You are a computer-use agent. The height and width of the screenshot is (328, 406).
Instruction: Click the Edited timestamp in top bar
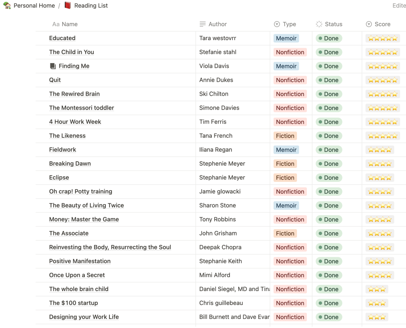(x=398, y=6)
